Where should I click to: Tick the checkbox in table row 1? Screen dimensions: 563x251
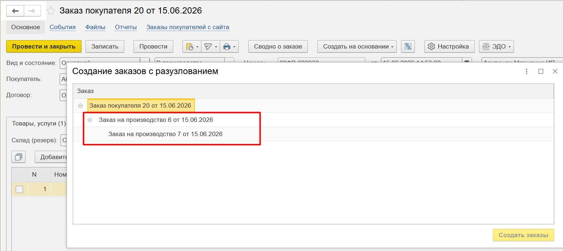pyautogui.click(x=19, y=189)
